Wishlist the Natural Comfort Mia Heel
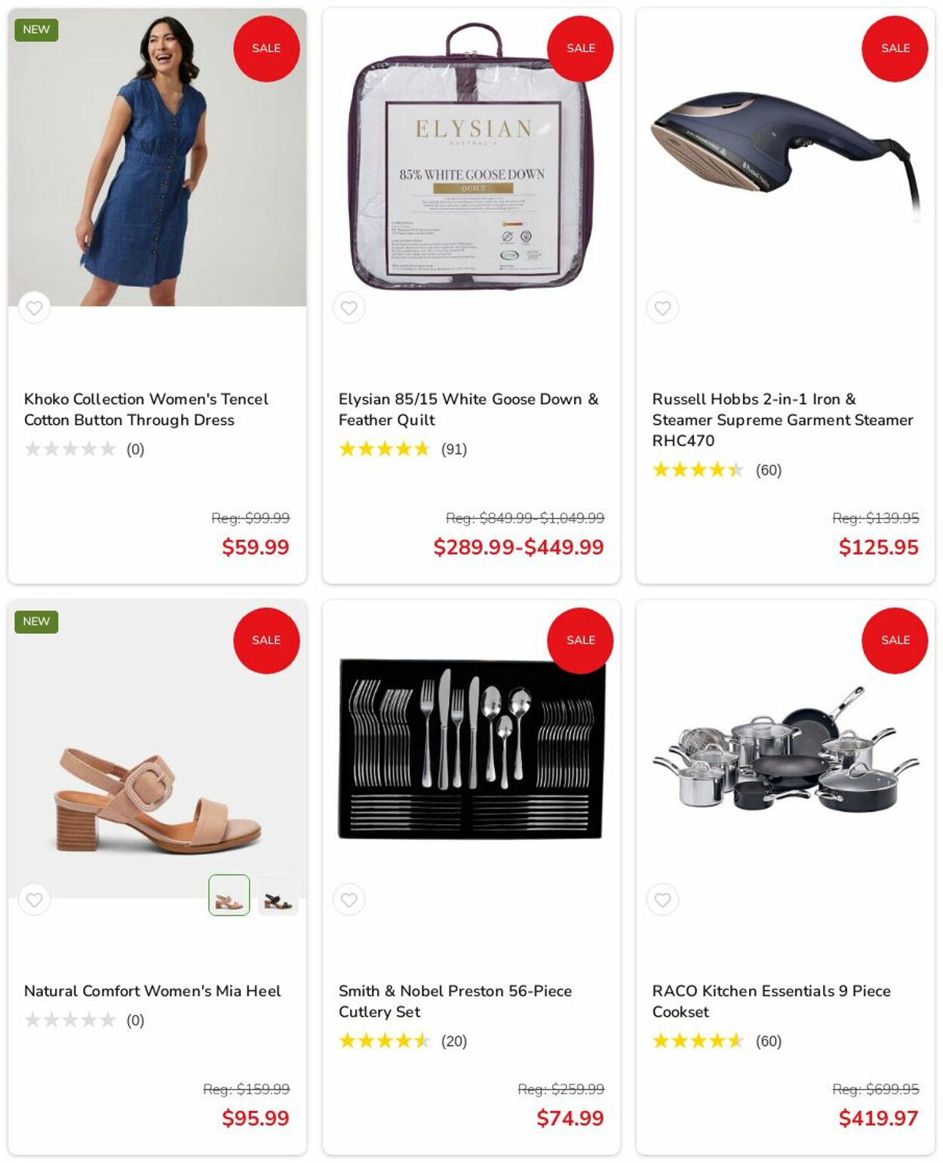The image size is (943, 1163). click(34, 900)
